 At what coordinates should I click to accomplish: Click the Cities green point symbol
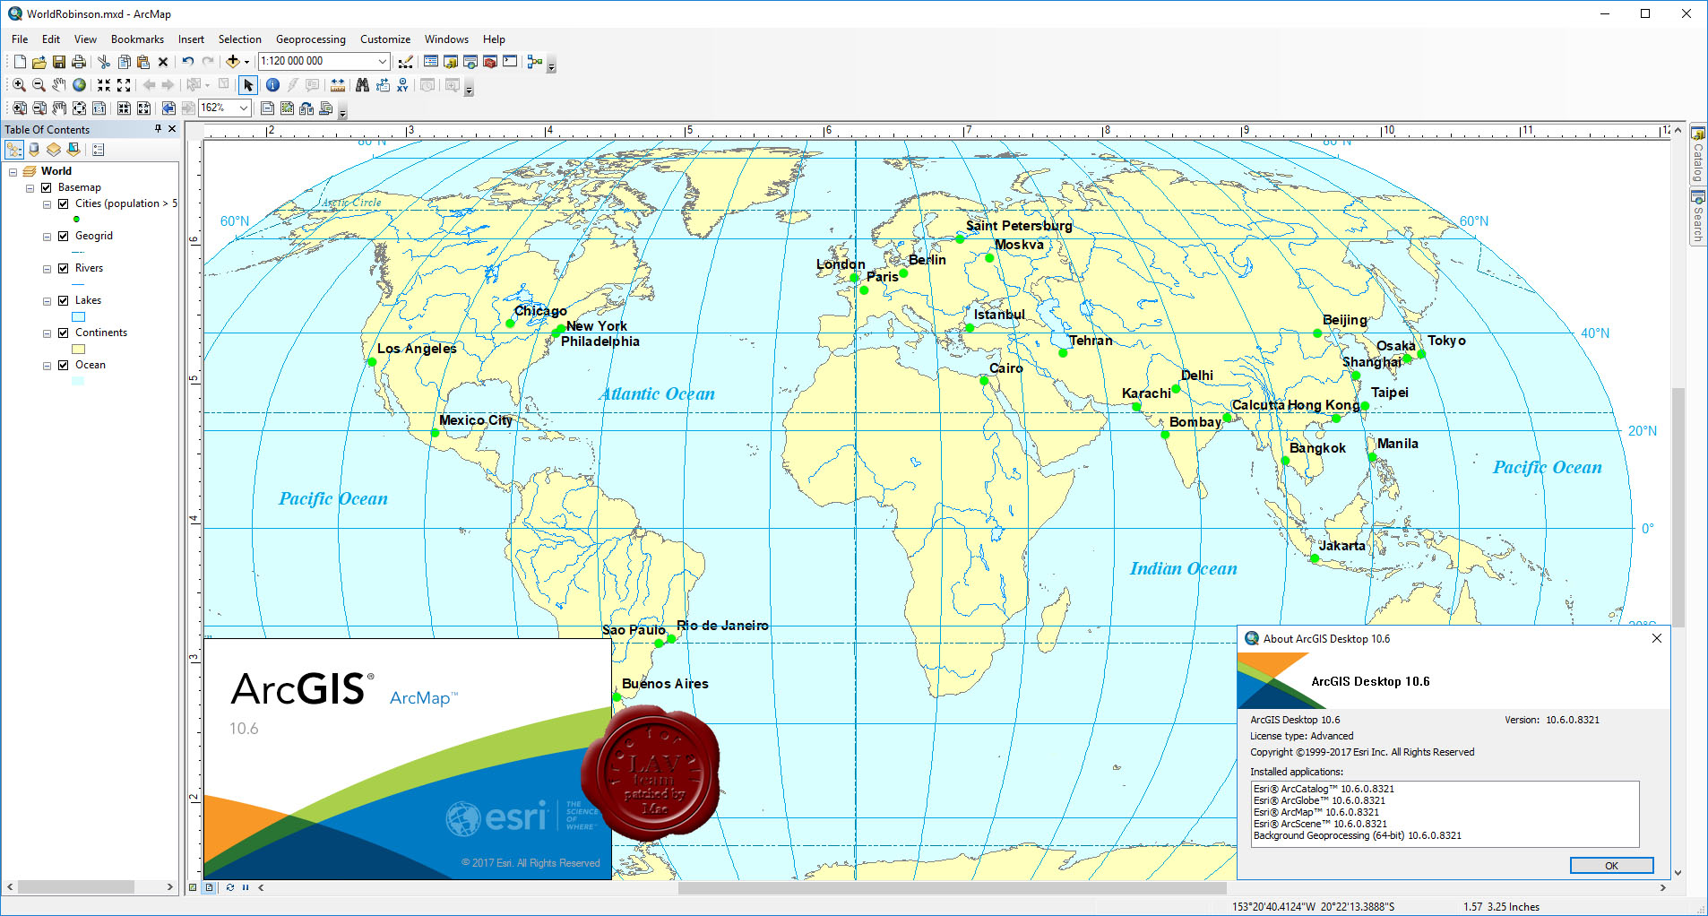tap(77, 220)
